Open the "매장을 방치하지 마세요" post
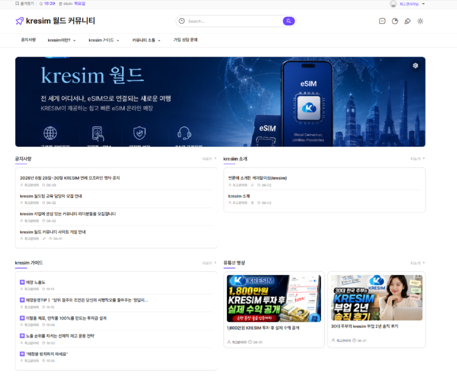This screenshot has height=376, width=457. coord(47,354)
